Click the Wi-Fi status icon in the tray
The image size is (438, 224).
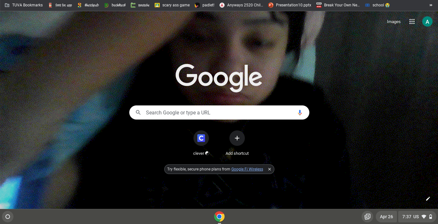tap(424, 217)
